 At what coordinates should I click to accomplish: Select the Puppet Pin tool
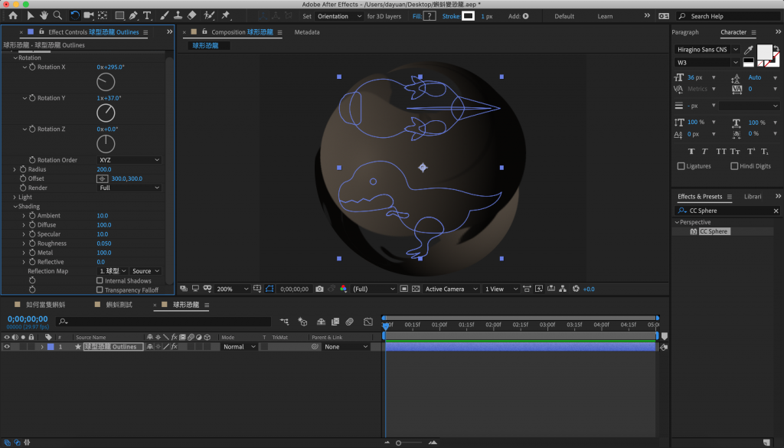coord(226,15)
